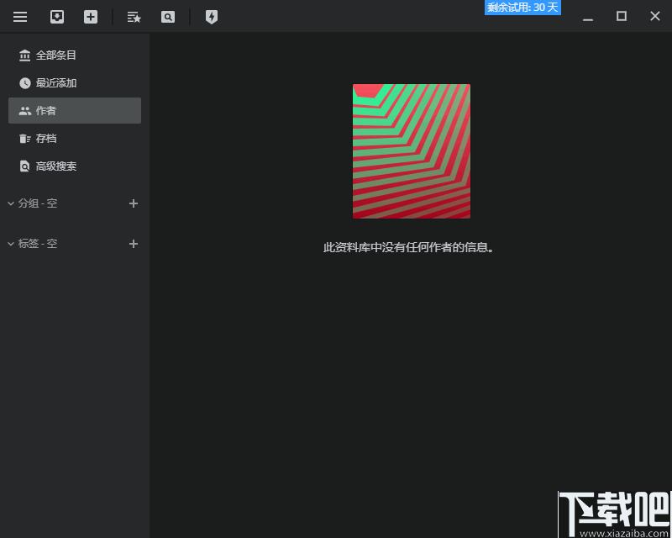The width and height of the screenshot is (672, 538).
Task: Click the 此资料库中没有任何作者的信息 message
Action: [x=408, y=247]
